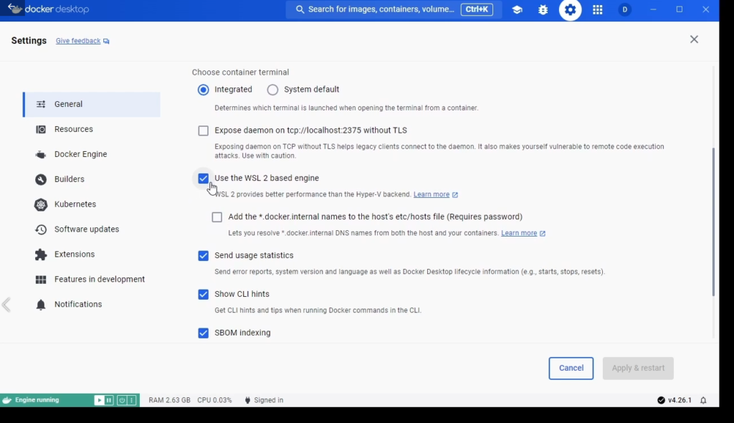This screenshot has height=423, width=734.
Task: Open the Settings gear in the title bar
Action: click(570, 9)
